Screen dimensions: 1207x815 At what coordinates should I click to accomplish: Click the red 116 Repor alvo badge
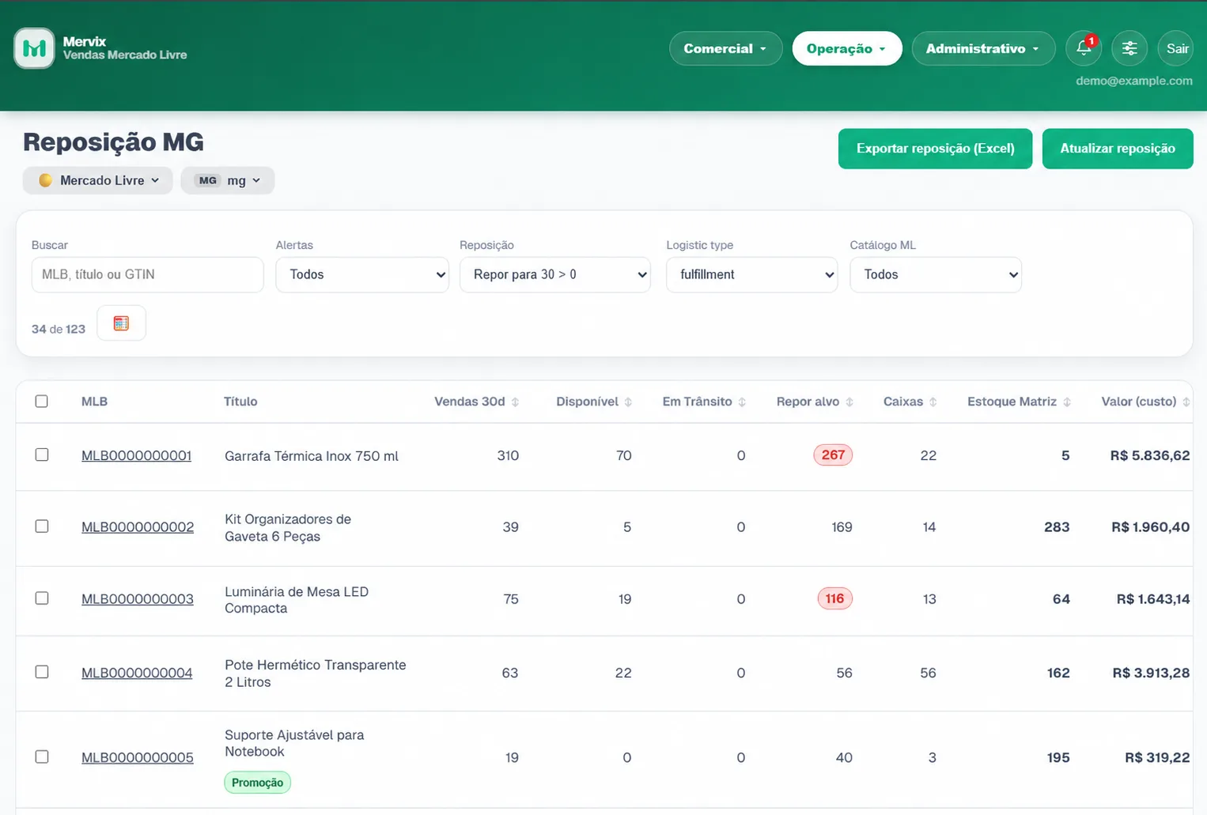[x=834, y=598]
